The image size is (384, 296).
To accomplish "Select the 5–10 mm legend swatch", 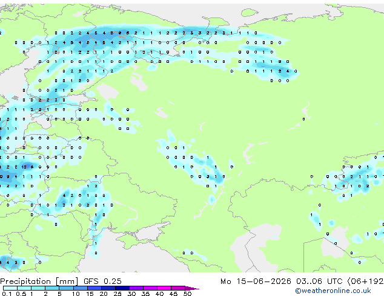I will 66,288.
